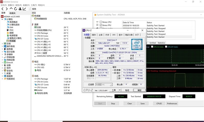Click Stop button in stability test
Image resolution: width=204 pixels, height=122 pixels.
pos(113,103)
